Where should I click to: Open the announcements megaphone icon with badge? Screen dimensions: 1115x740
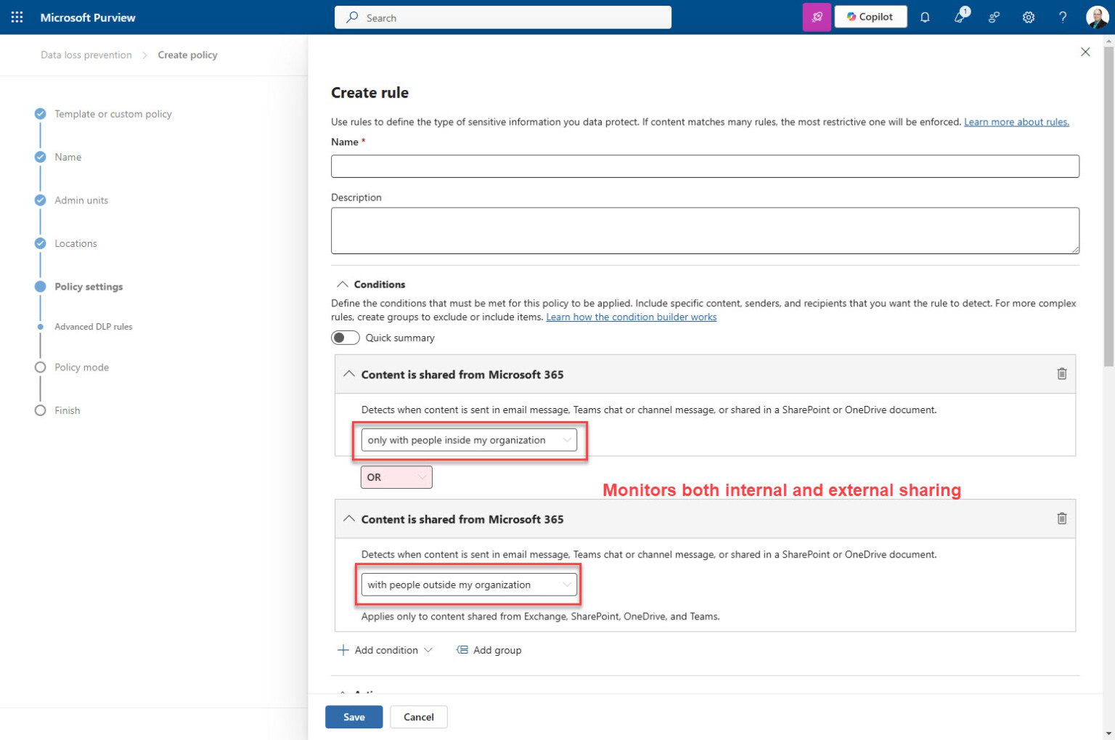[959, 17]
